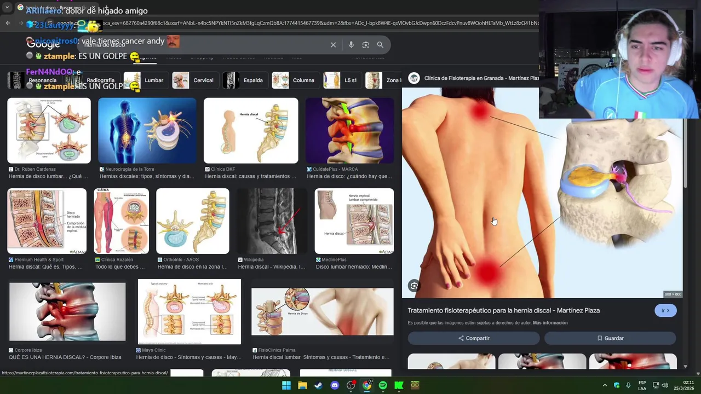Click 'Hernias discales: tipos, síntomas' caption
Screen dimensions: 701x394
click(x=147, y=177)
